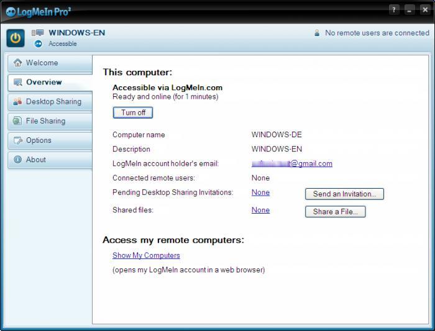Open help via question mark button

pos(394,10)
